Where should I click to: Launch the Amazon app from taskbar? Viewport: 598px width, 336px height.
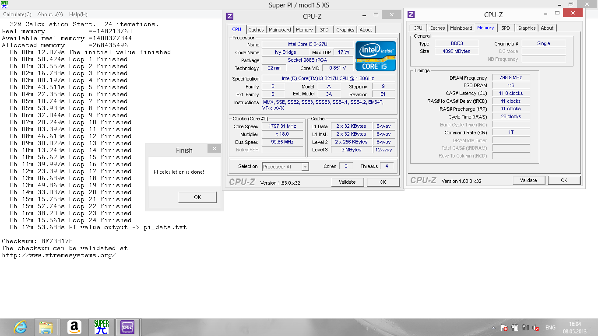click(74, 327)
